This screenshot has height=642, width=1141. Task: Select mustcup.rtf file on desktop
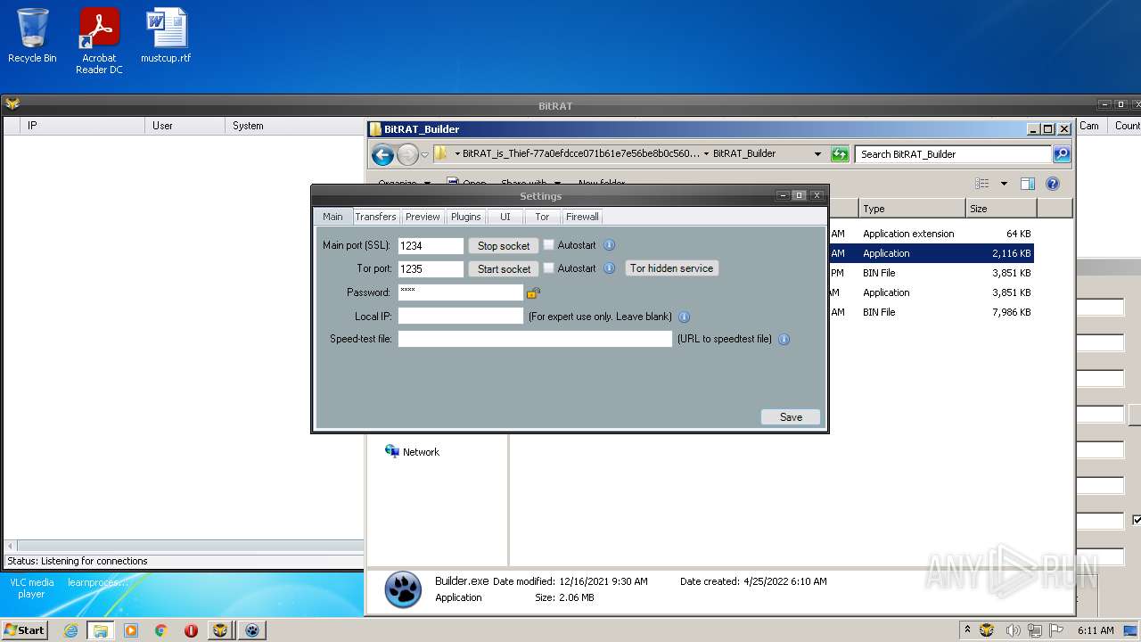pyautogui.click(x=166, y=36)
